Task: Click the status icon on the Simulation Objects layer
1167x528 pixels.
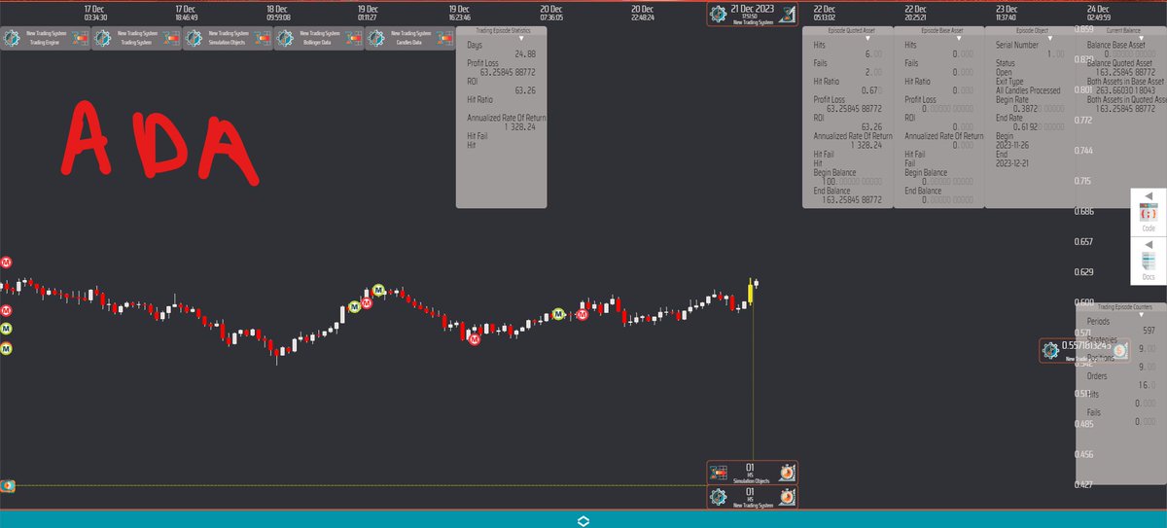Action: coord(264,39)
